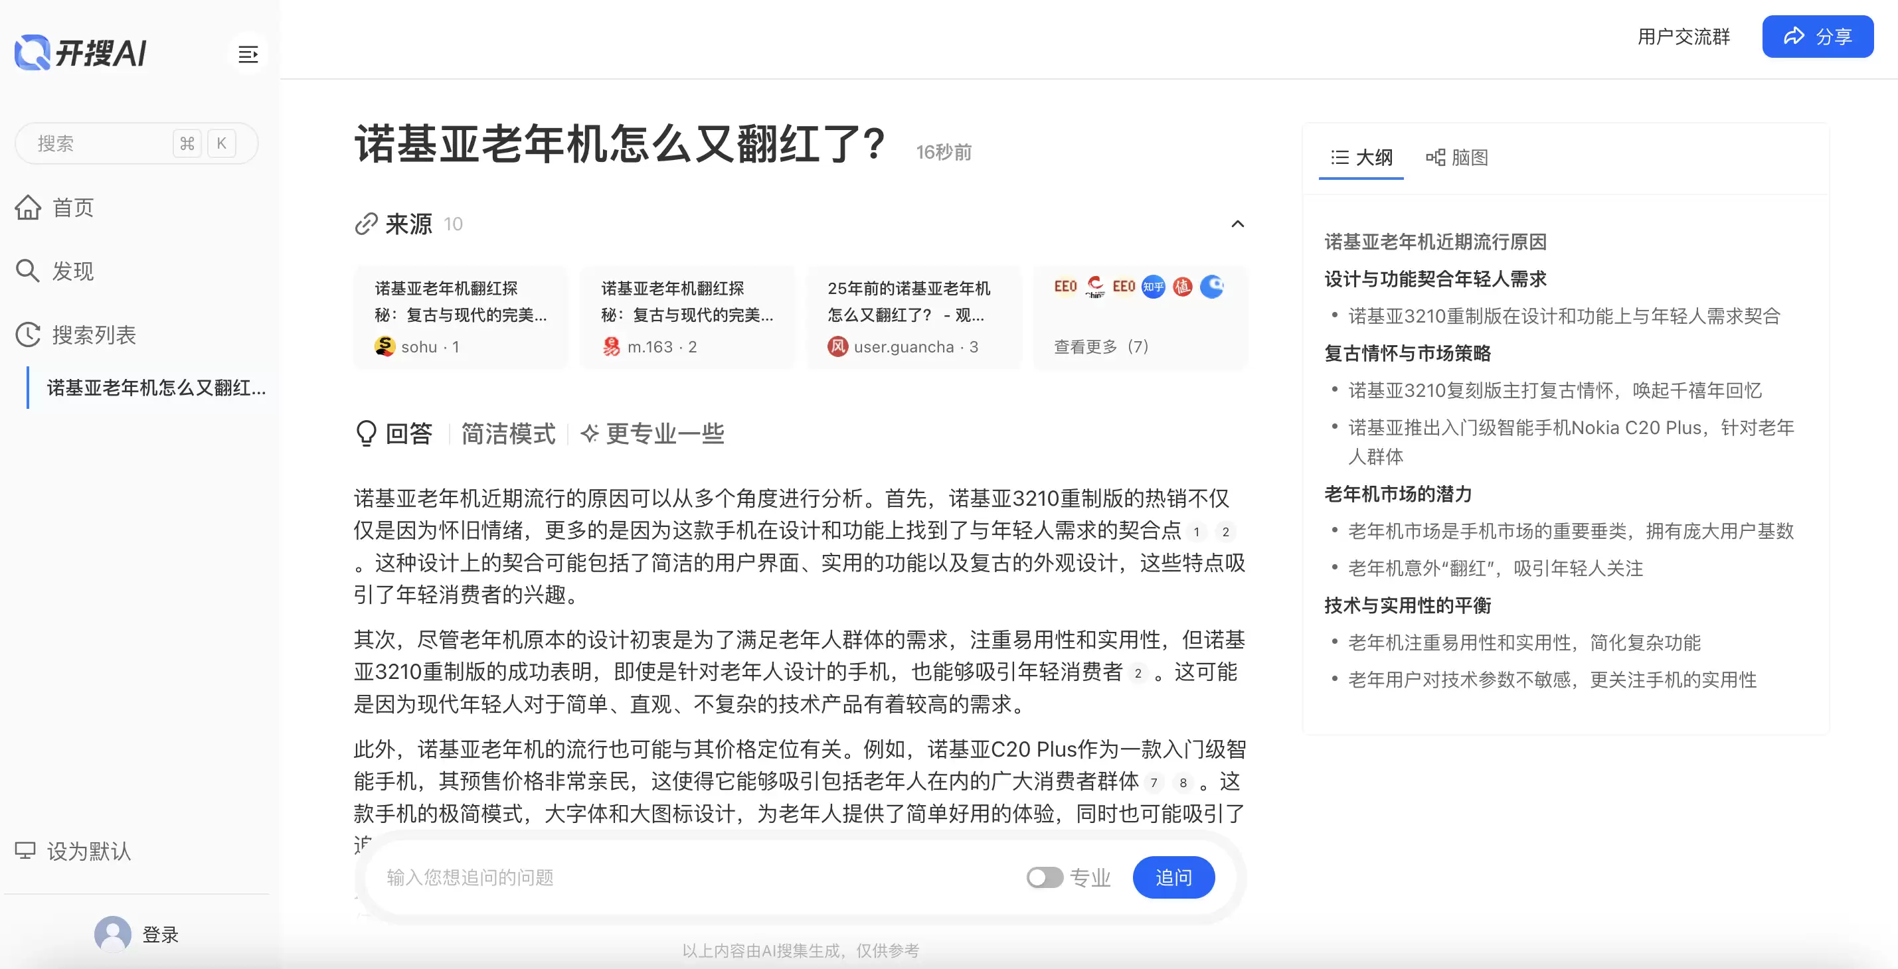This screenshot has height=969, width=1898.
Task: Click the ⌘ shortcut key badge
Action: (x=187, y=143)
